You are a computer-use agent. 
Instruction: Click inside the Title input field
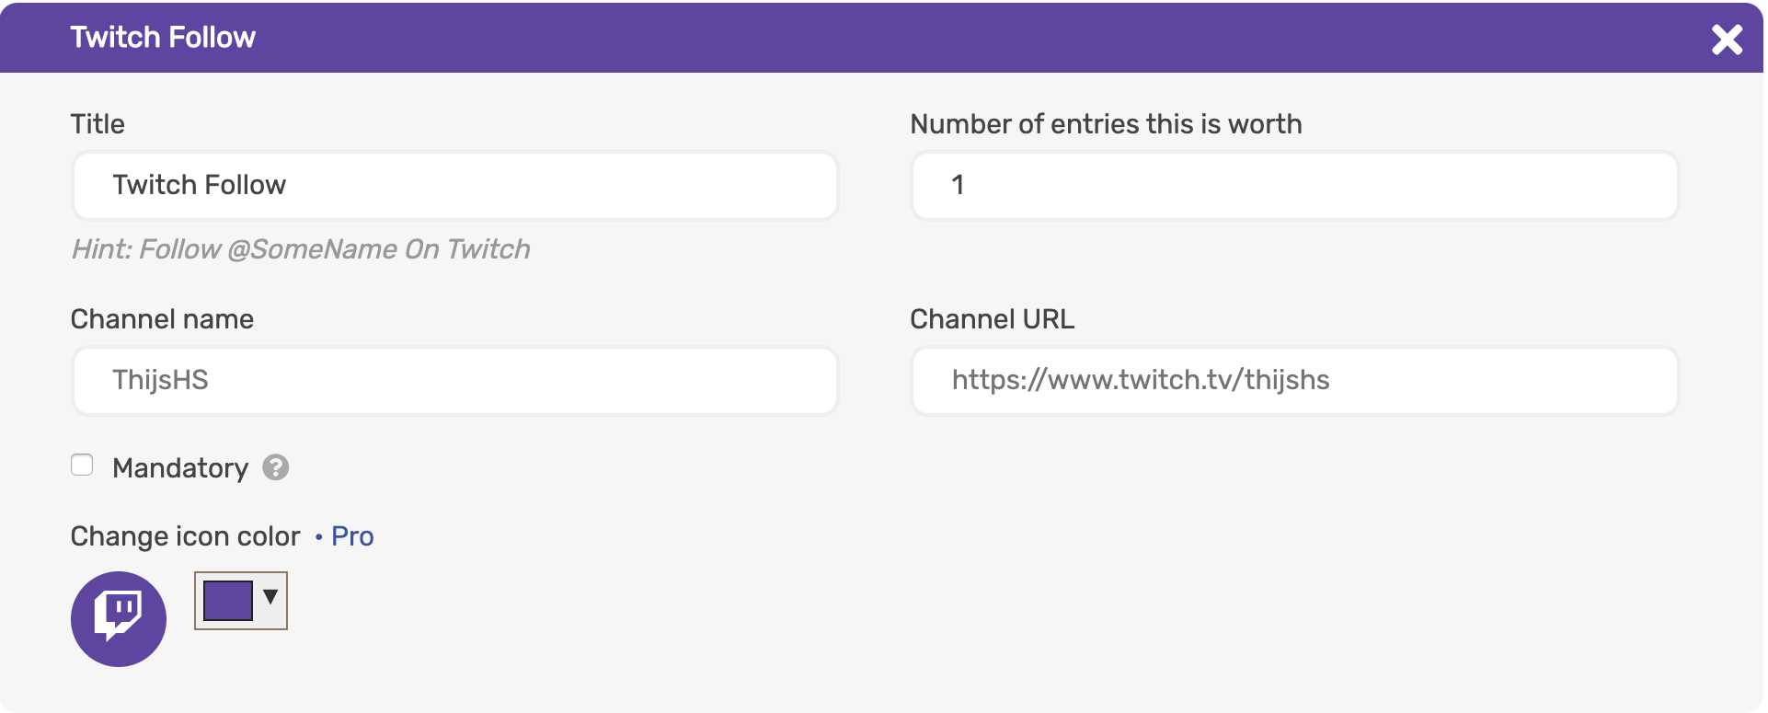(x=454, y=185)
